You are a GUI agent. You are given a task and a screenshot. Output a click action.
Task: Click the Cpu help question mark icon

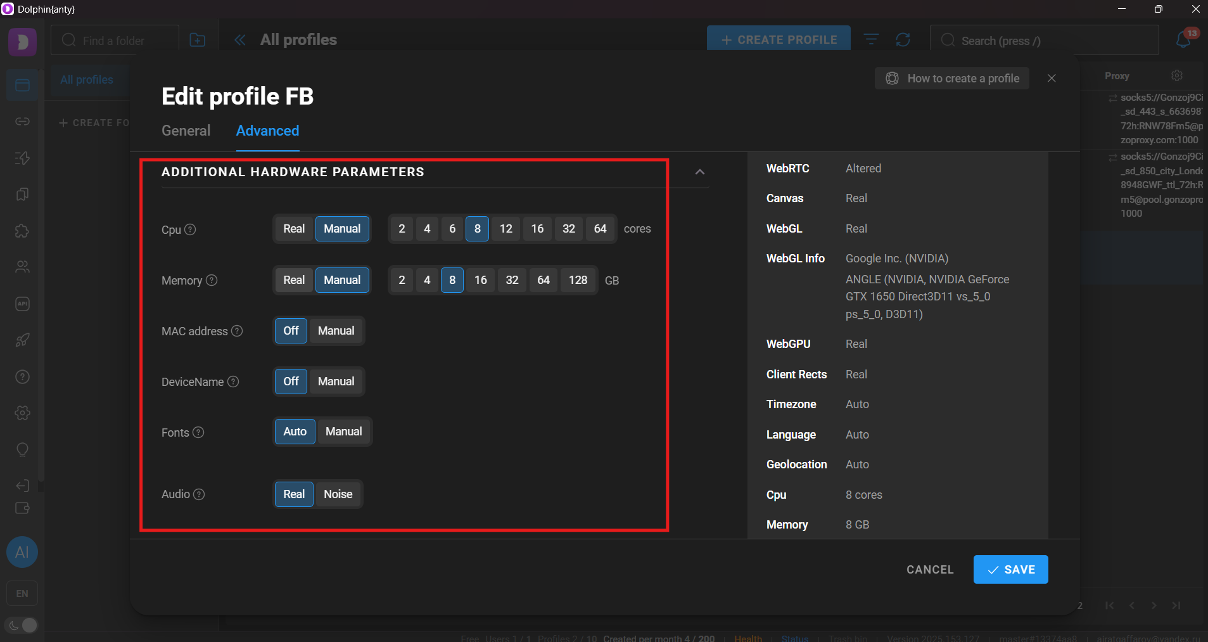190,229
